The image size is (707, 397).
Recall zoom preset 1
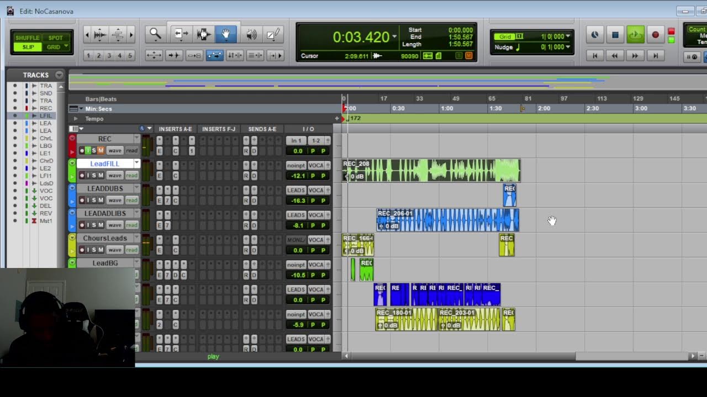(x=88, y=56)
